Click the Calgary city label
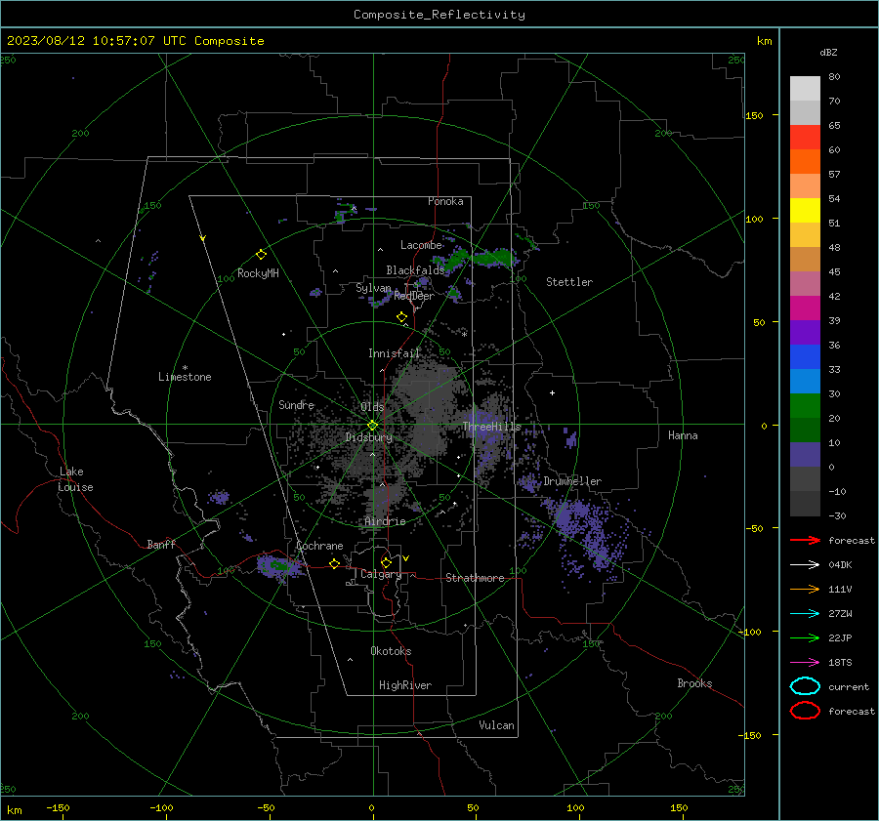The image size is (879, 821). click(381, 574)
